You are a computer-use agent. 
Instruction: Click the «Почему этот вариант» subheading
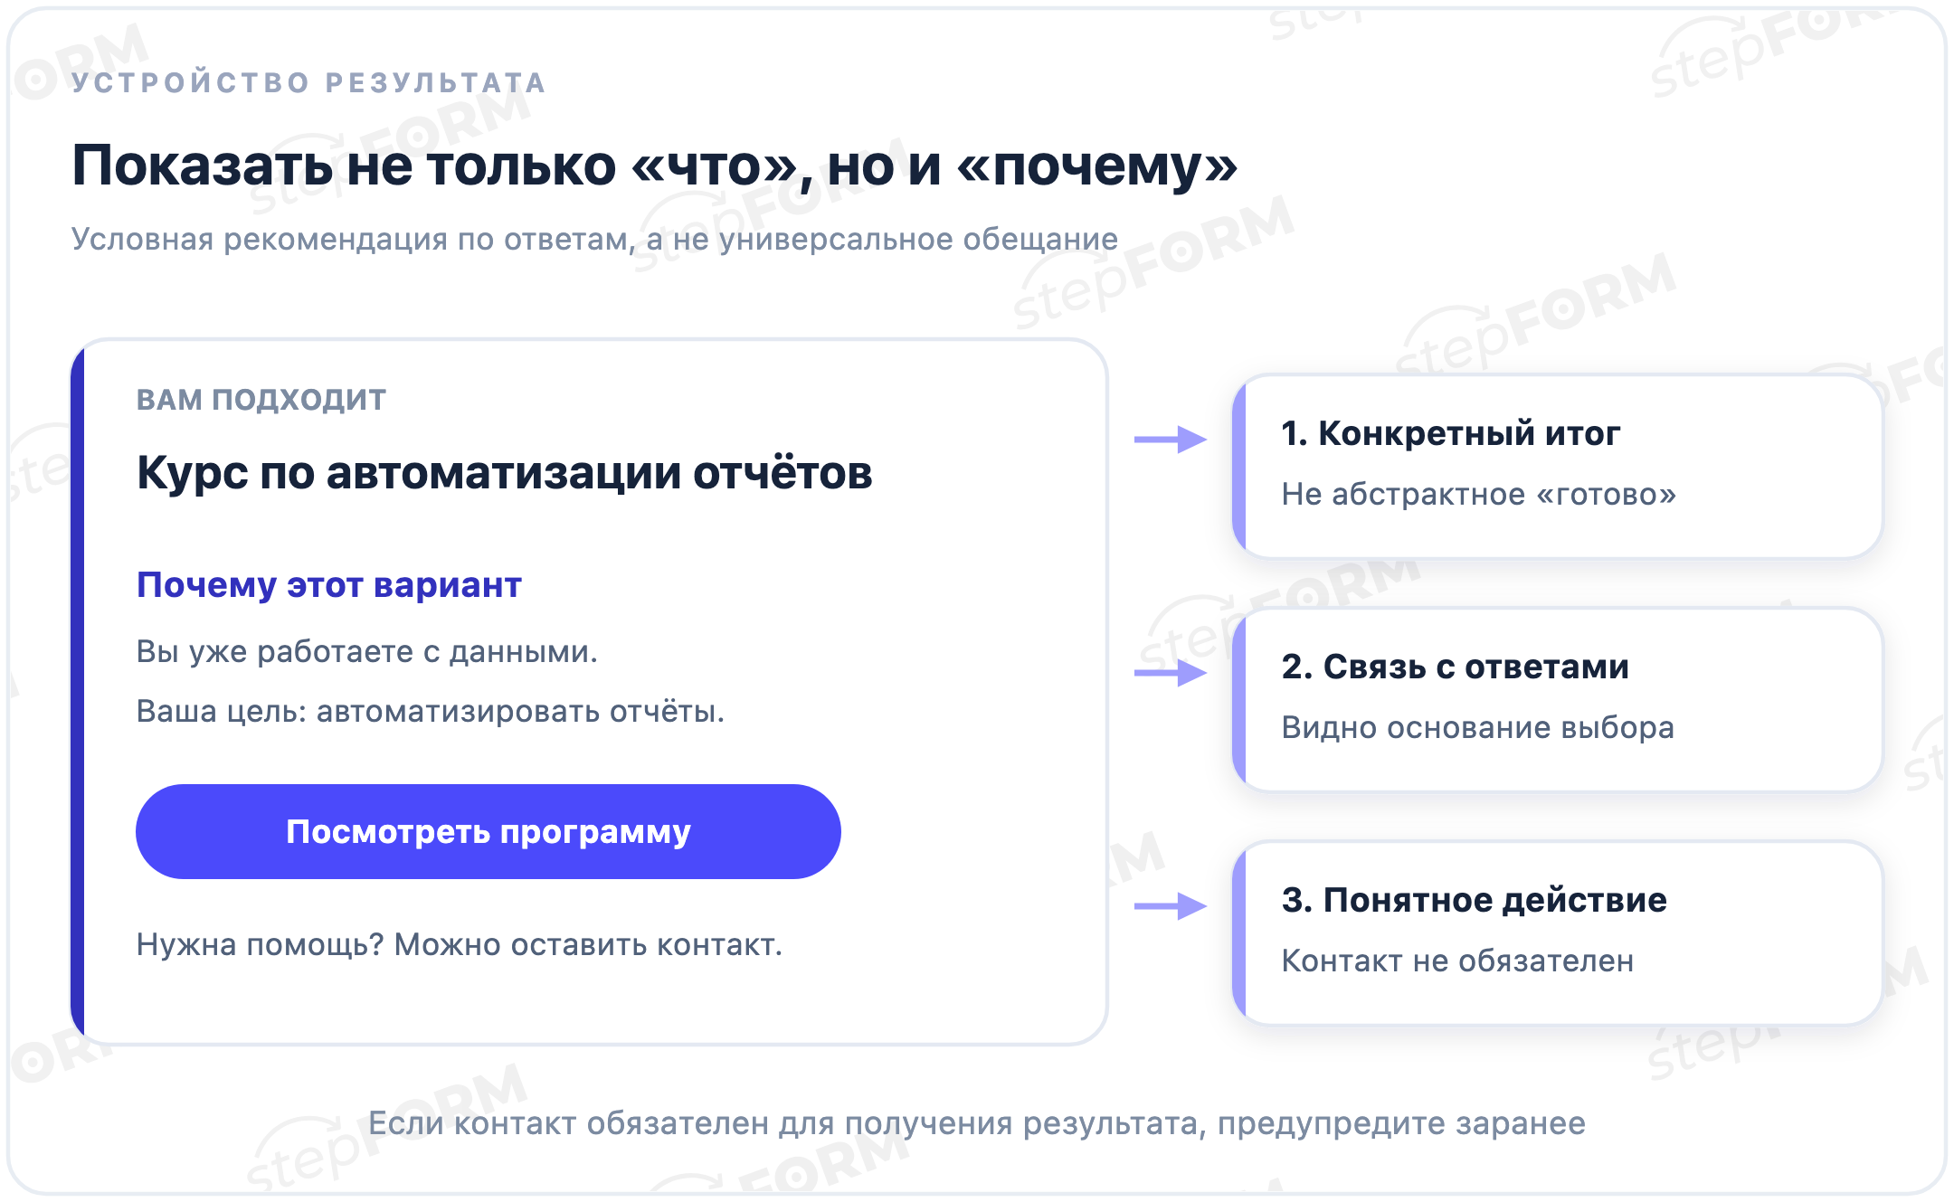[x=329, y=585]
